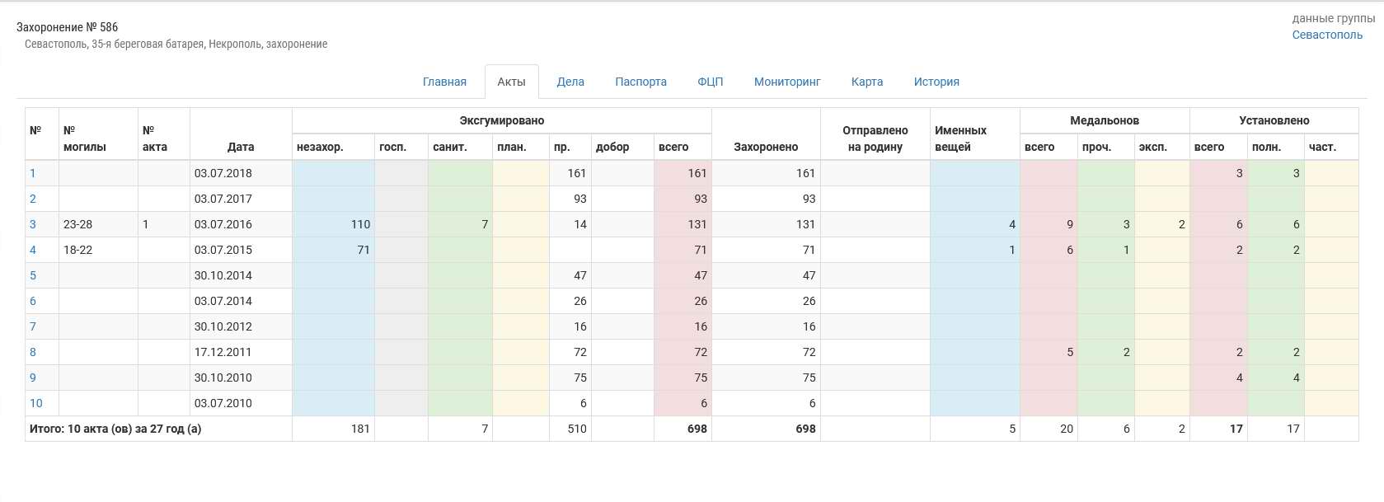Open act number 10 link
Image resolution: width=1384 pixels, height=502 pixels.
point(36,403)
